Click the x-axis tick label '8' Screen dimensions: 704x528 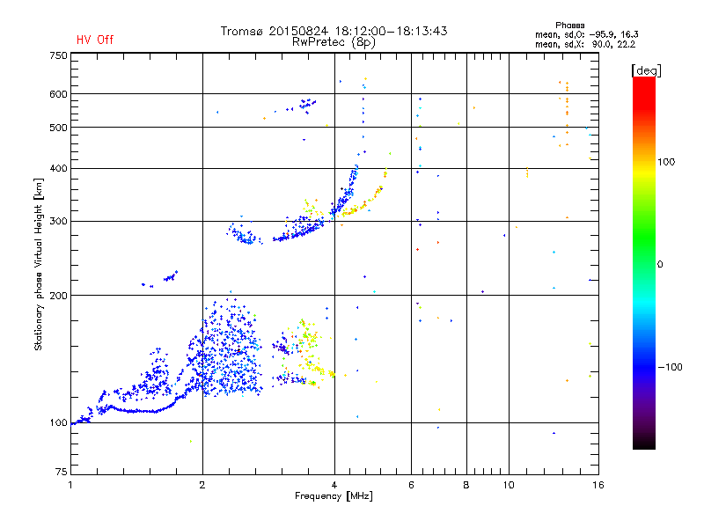point(466,485)
